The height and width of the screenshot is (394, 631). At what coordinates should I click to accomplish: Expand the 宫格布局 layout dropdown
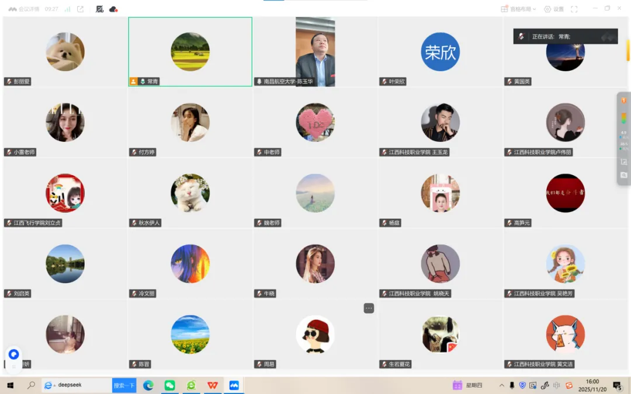(518, 9)
